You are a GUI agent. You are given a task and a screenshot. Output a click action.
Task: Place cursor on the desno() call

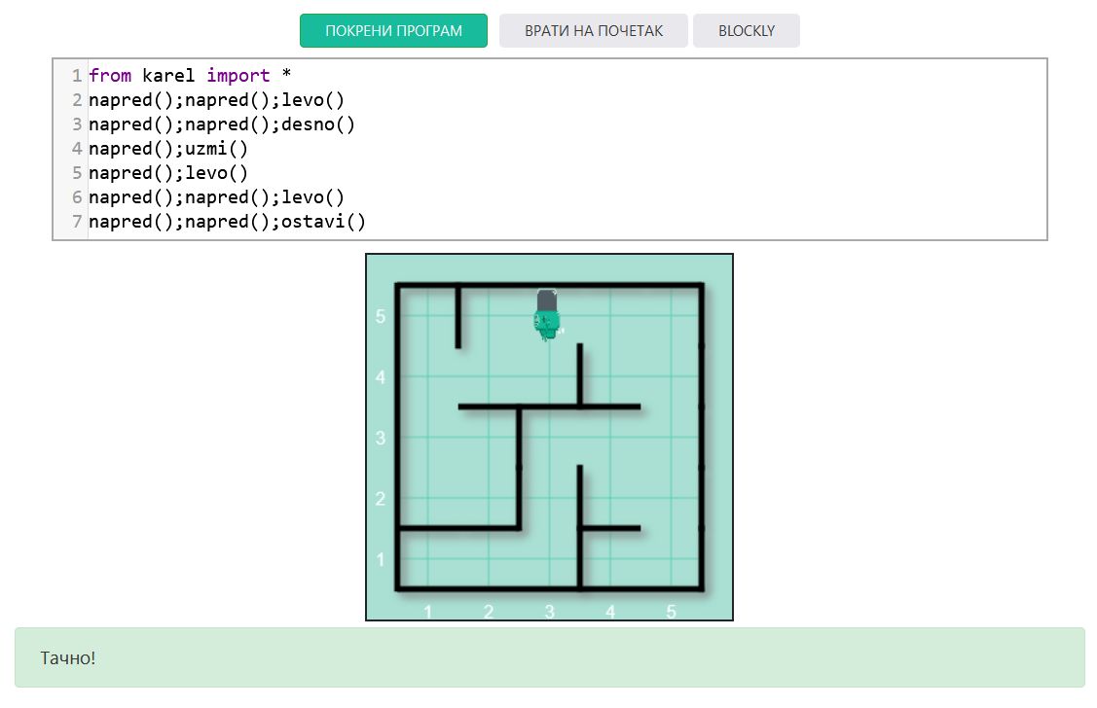pyautogui.click(x=318, y=124)
